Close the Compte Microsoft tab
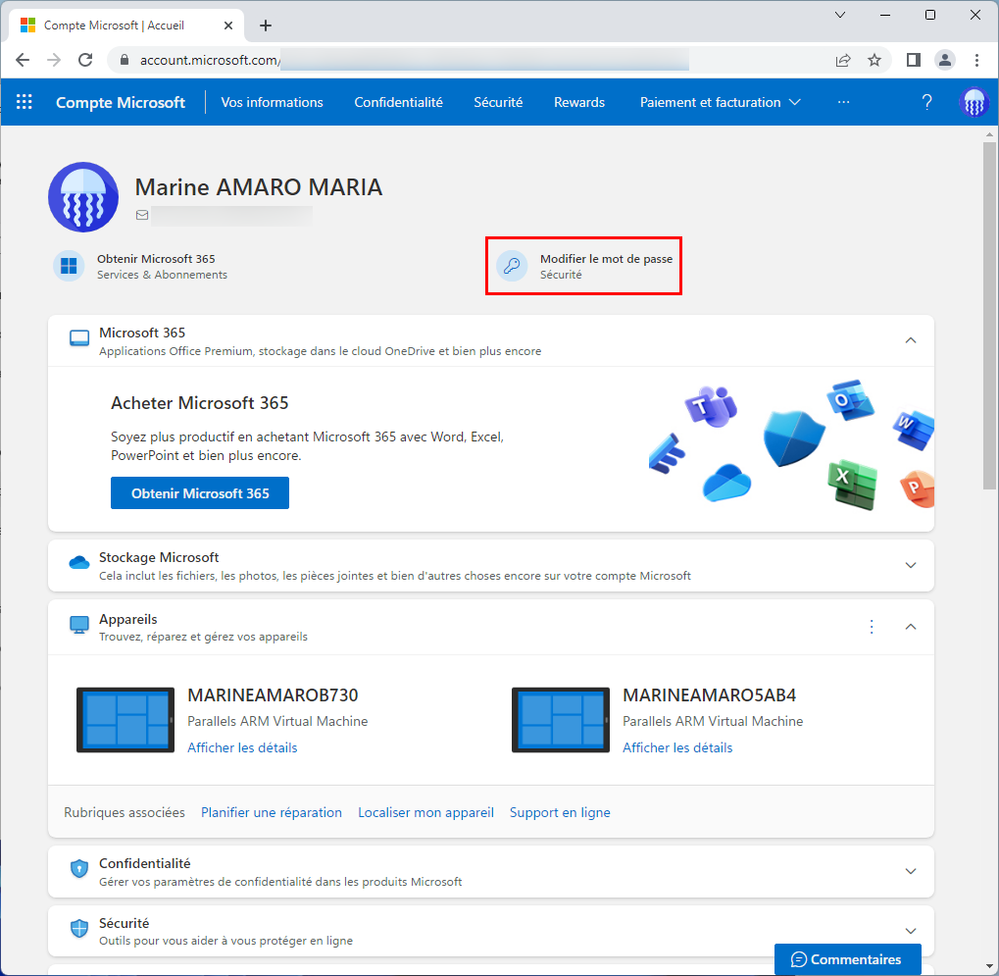Image resolution: width=999 pixels, height=976 pixels. coord(228,26)
